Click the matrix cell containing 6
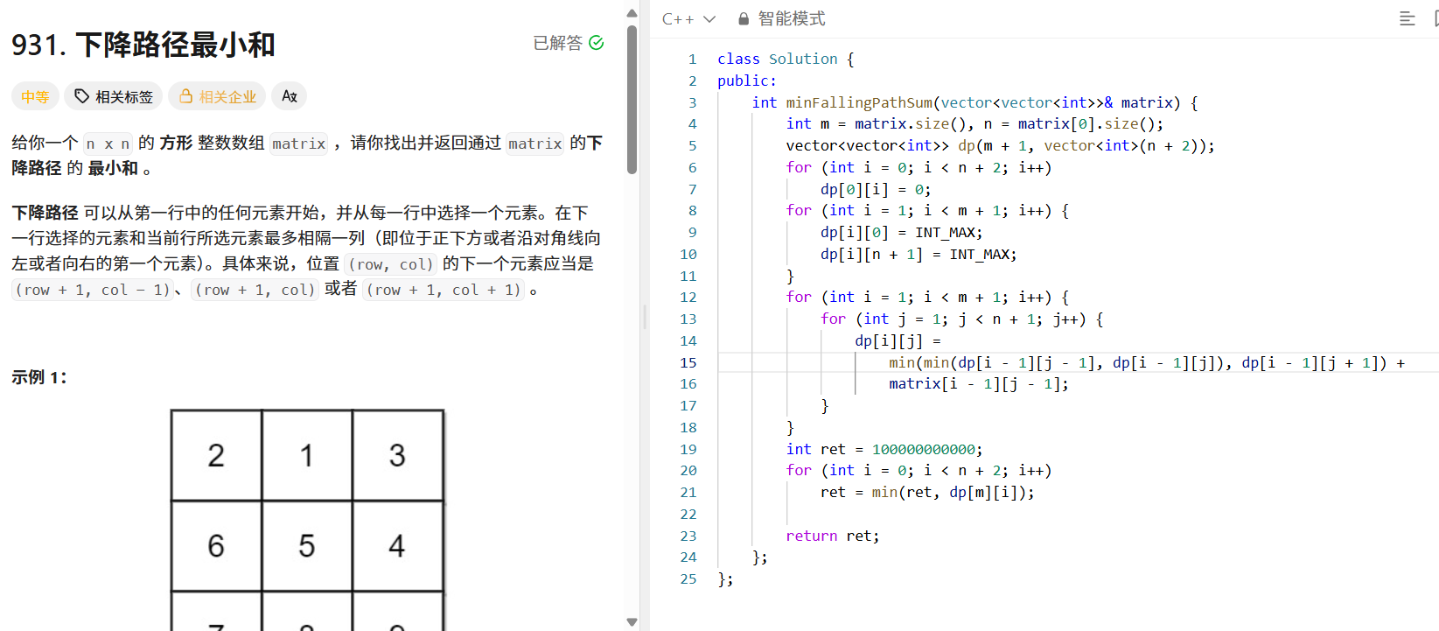 216,546
